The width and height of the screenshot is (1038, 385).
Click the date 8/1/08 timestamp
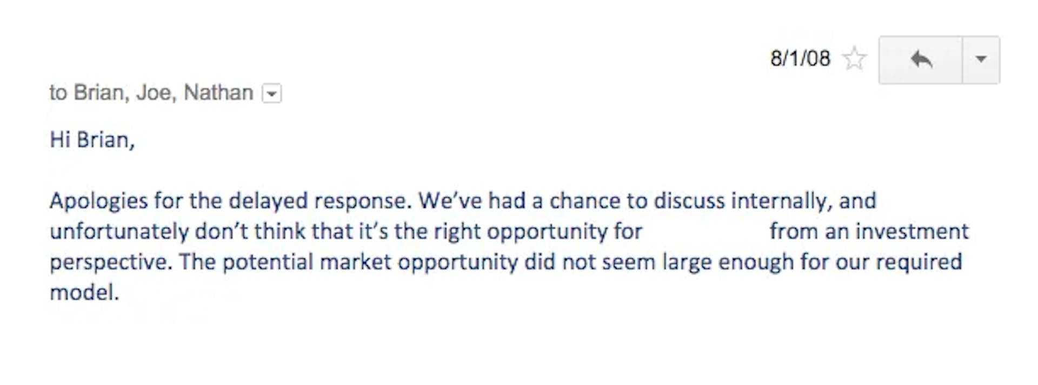[800, 58]
